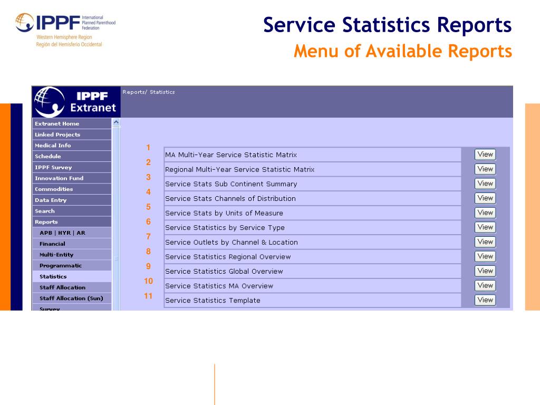Click 'Regional Multi-Year Service Statistic Matrix' text
The height and width of the screenshot is (405, 540).
(240, 169)
